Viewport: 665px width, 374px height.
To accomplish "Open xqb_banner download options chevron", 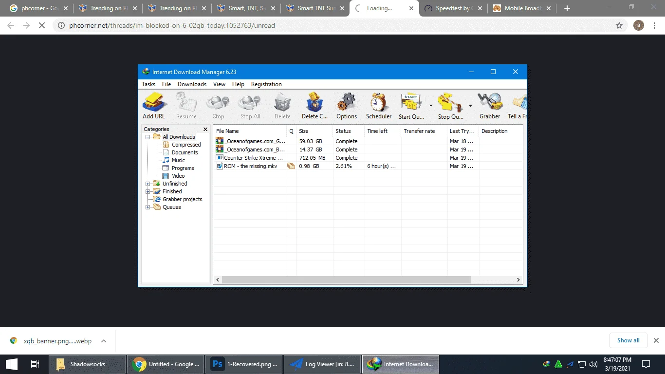I will pos(103,341).
